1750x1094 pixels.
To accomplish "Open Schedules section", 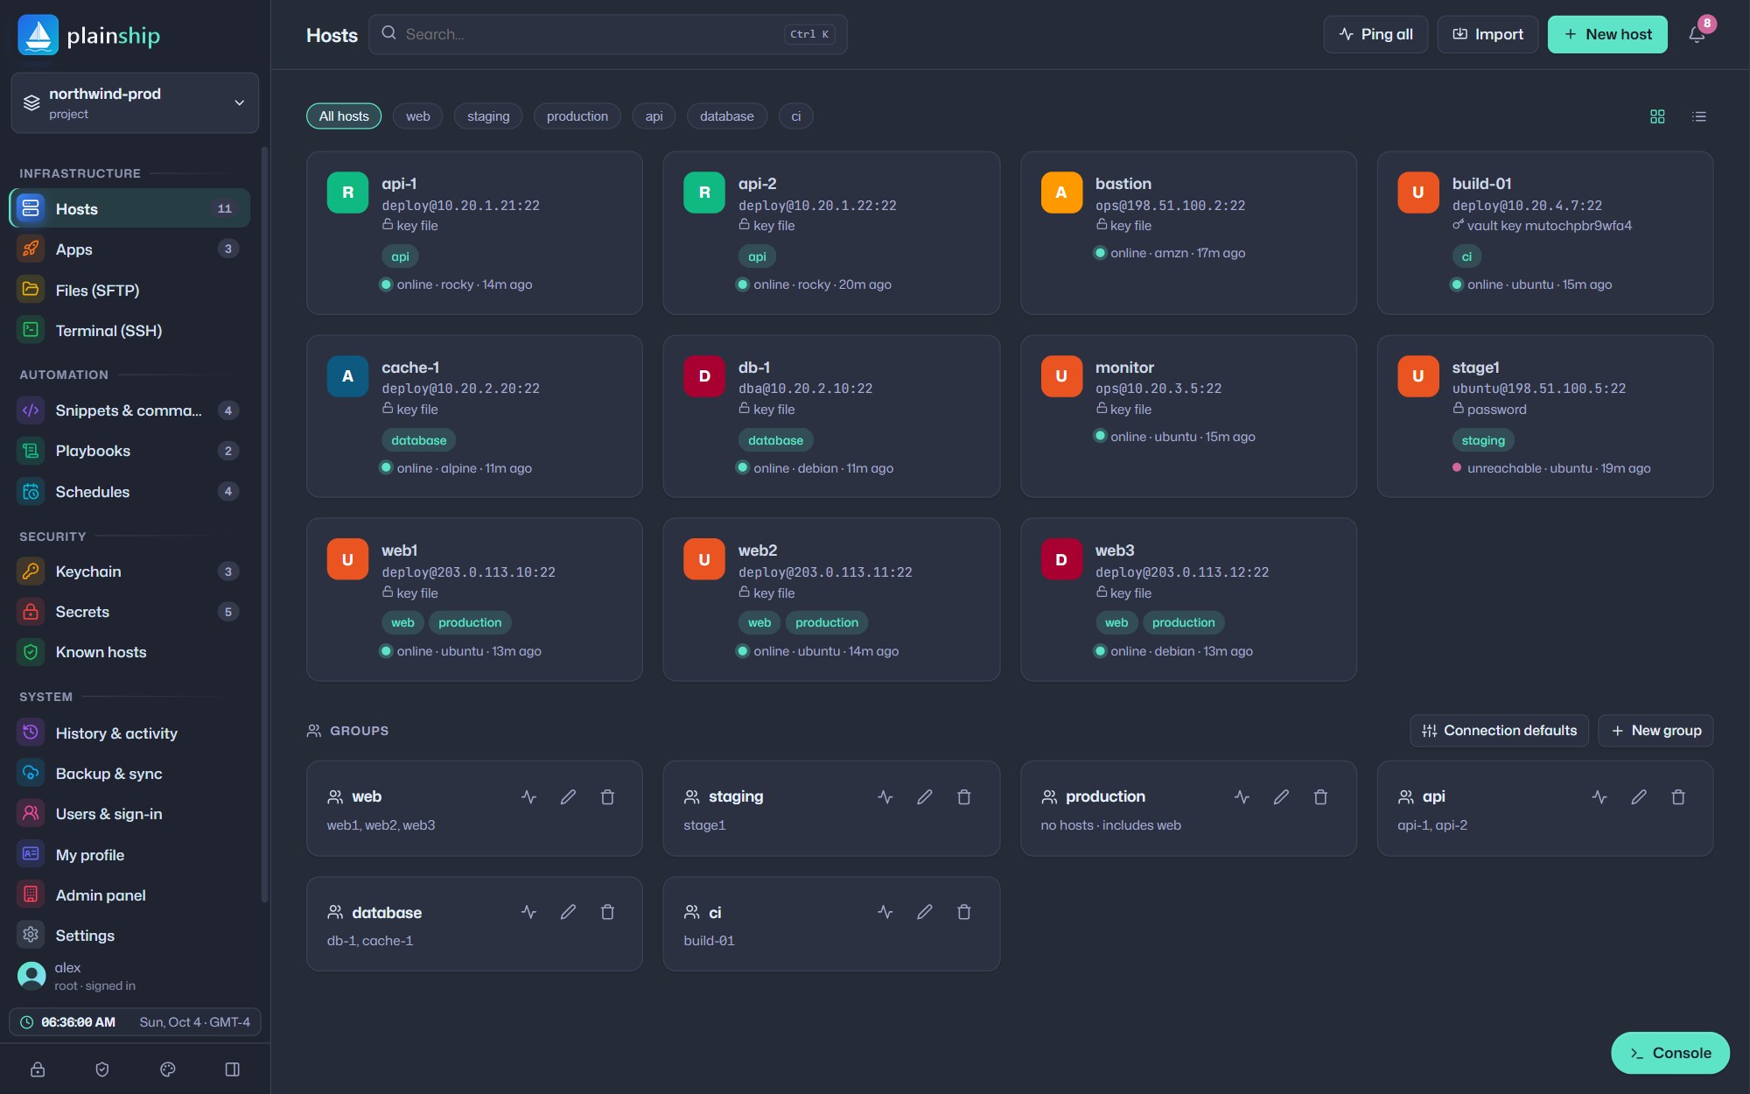I will coord(129,492).
